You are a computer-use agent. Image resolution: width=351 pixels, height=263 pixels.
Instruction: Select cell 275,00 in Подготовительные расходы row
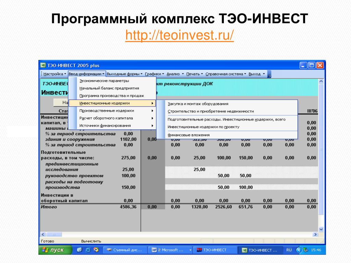(128, 158)
